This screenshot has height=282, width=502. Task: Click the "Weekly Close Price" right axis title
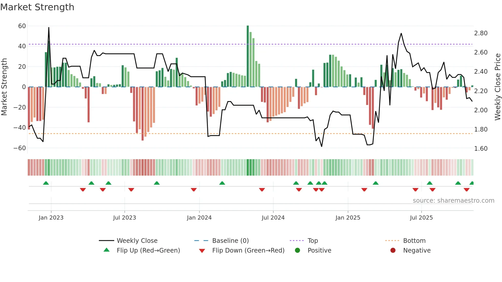pyautogui.click(x=497, y=87)
